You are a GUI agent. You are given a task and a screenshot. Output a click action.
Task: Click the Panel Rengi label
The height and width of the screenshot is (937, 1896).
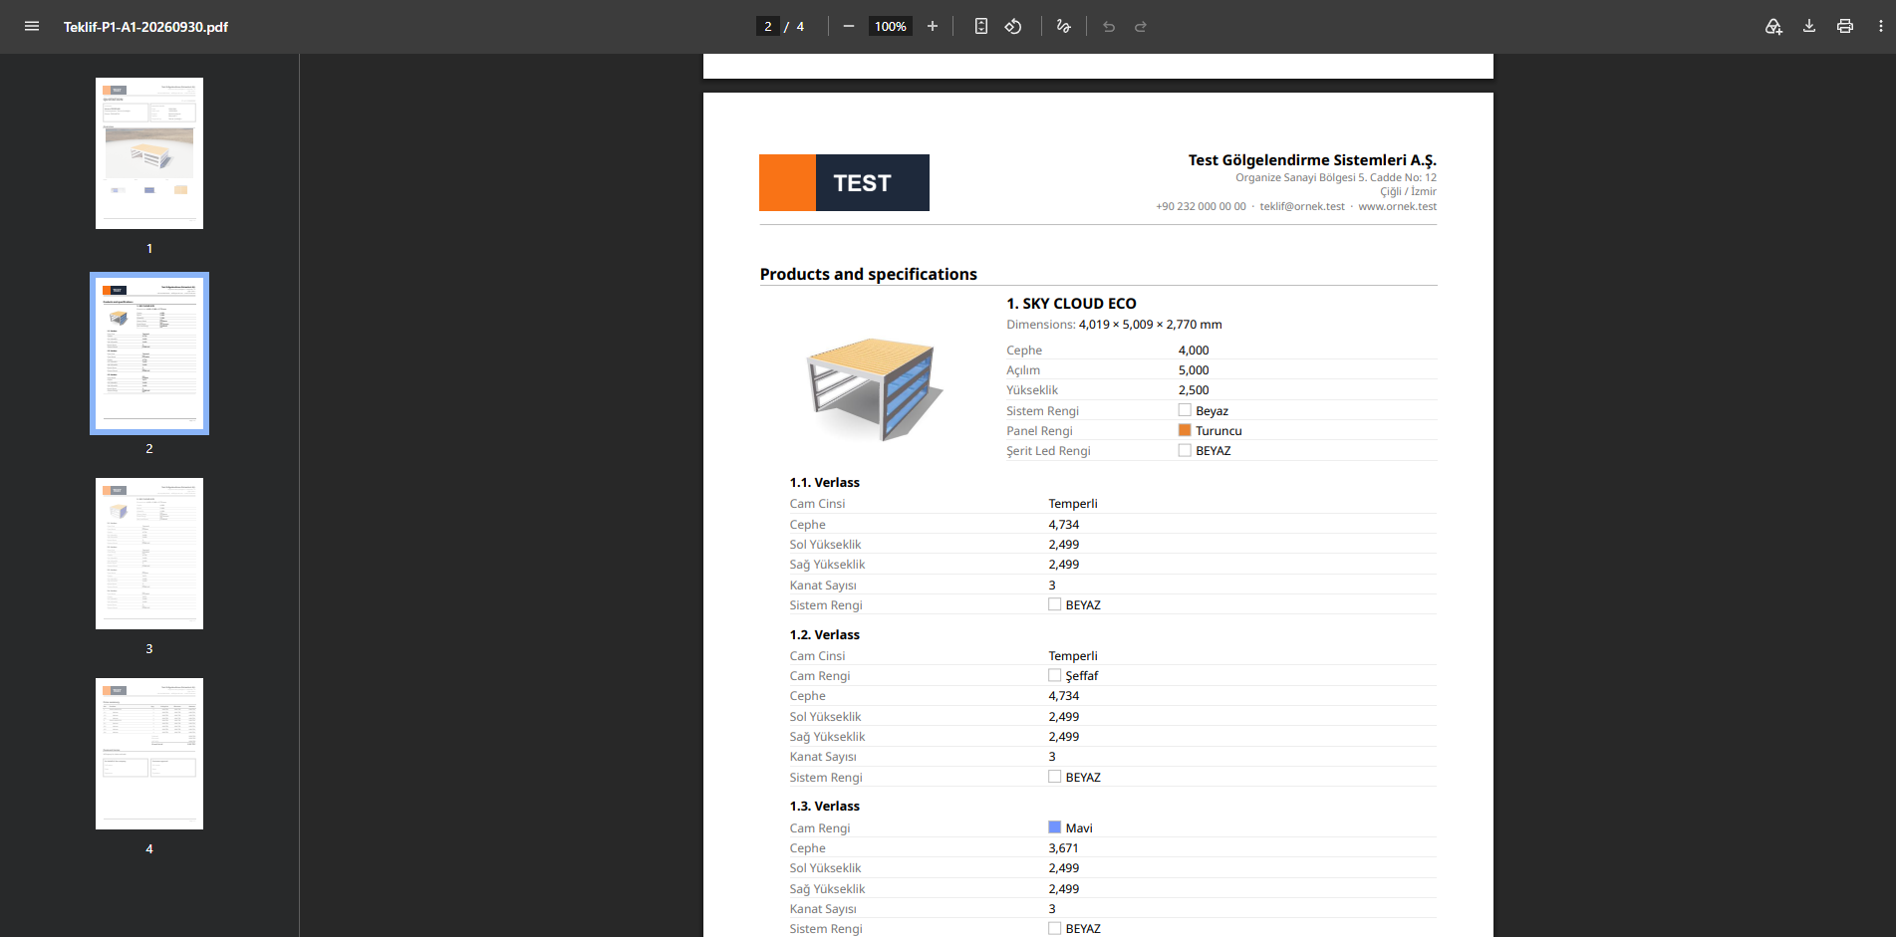[x=1039, y=431]
